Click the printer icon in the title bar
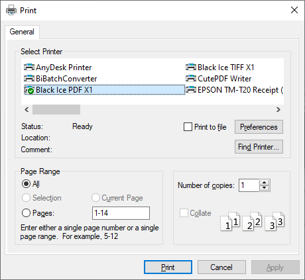 11,10
